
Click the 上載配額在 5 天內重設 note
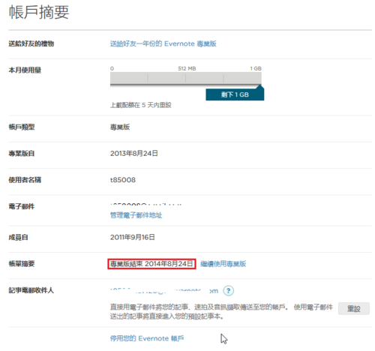click(x=141, y=105)
